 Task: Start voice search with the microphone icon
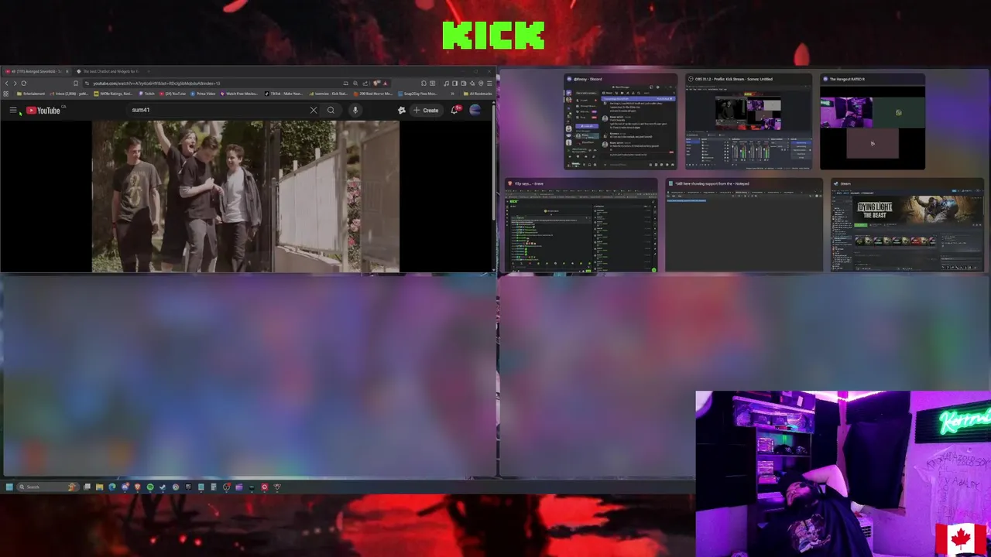[355, 110]
